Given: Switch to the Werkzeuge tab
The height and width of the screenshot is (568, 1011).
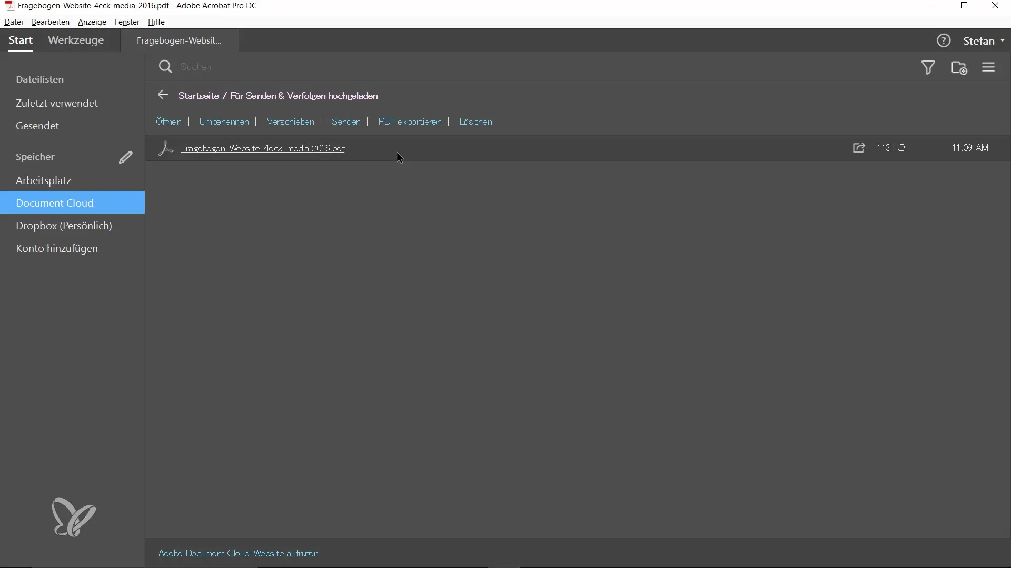Looking at the screenshot, I should tap(76, 40).
